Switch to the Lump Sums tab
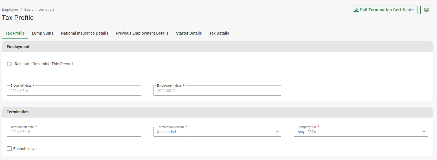The width and height of the screenshot is (437, 160). [43, 33]
